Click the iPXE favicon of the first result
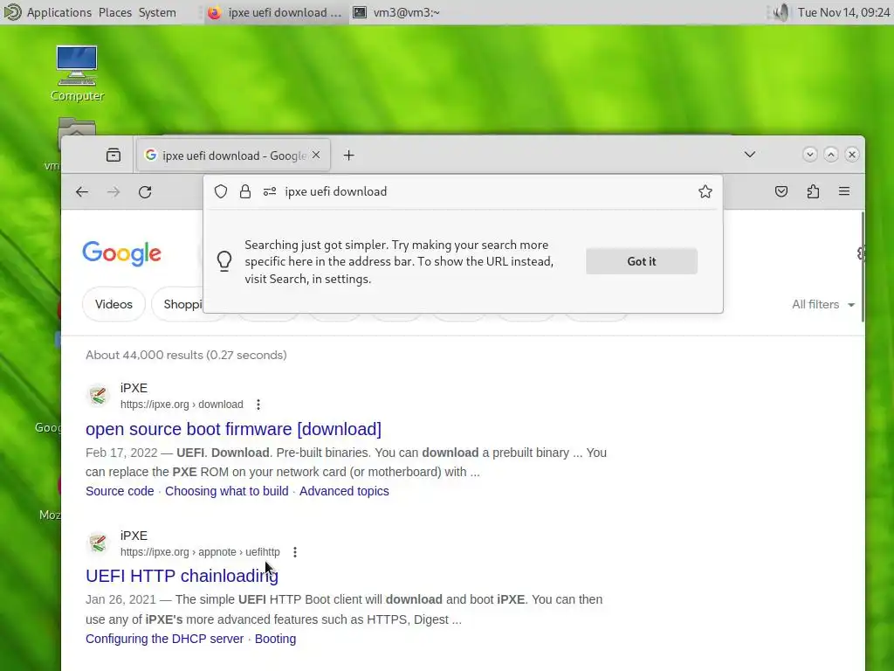 point(98,396)
